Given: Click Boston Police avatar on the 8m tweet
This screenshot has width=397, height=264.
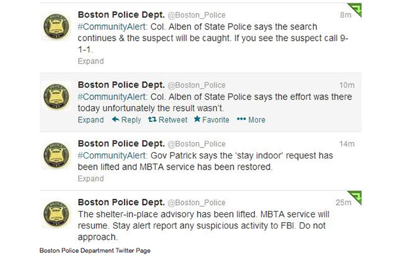Looking at the screenshot, I should (56, 26).
